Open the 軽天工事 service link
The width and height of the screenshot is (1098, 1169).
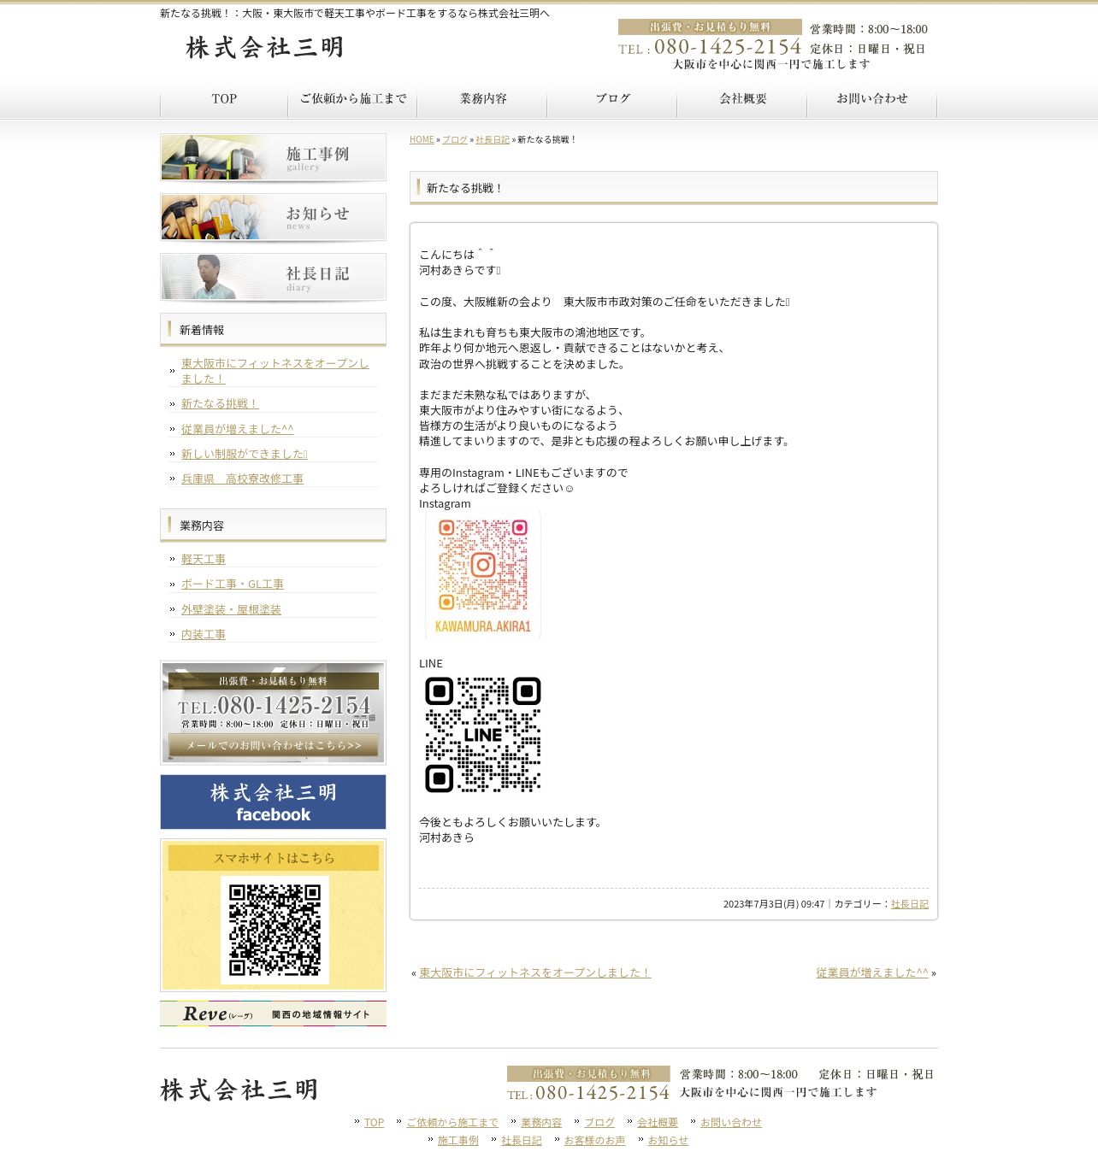pos(204,559)
